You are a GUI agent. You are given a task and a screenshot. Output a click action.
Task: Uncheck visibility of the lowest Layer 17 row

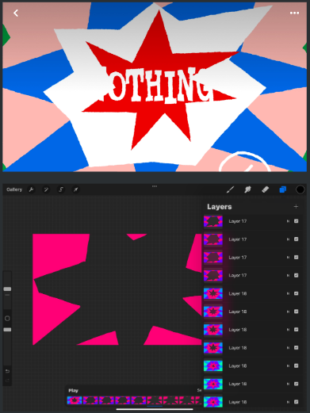(297, 275)
